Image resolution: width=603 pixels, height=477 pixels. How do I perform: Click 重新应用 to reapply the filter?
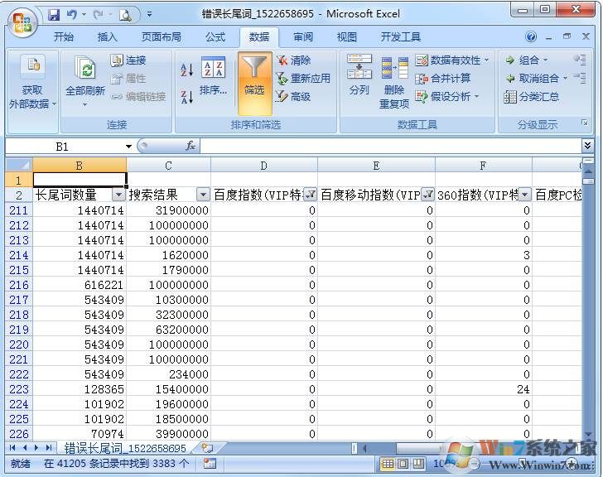[x=302, y=79]
